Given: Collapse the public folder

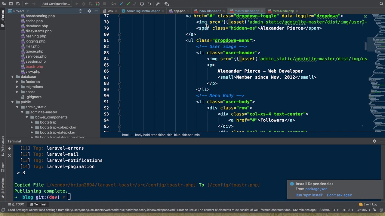Looking at the screenshot, I should [13, 102].
